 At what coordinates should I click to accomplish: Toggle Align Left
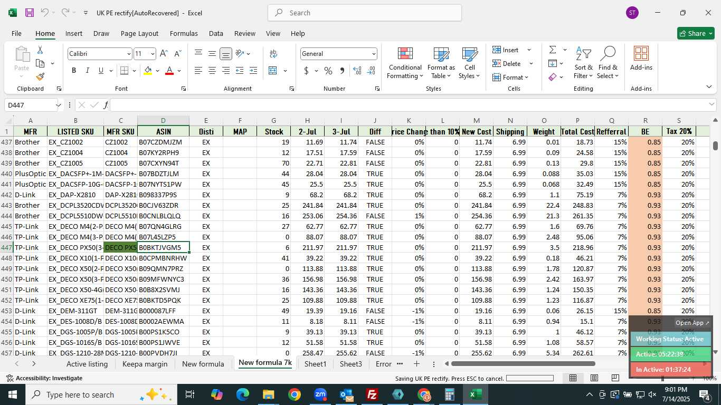[x=198, y=71]
